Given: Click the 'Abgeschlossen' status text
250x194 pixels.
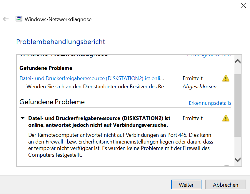Looking at the screenshot, I should click(x=199, y=87).
